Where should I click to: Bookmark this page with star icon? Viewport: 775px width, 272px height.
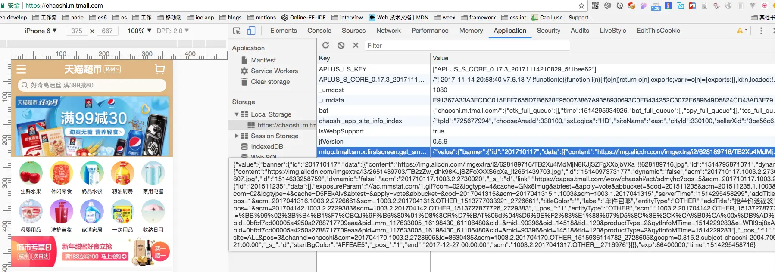[581, 6]
